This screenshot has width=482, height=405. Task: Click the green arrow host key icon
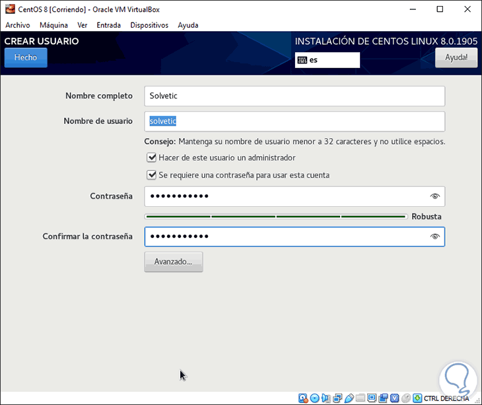[x=417, y=398]
